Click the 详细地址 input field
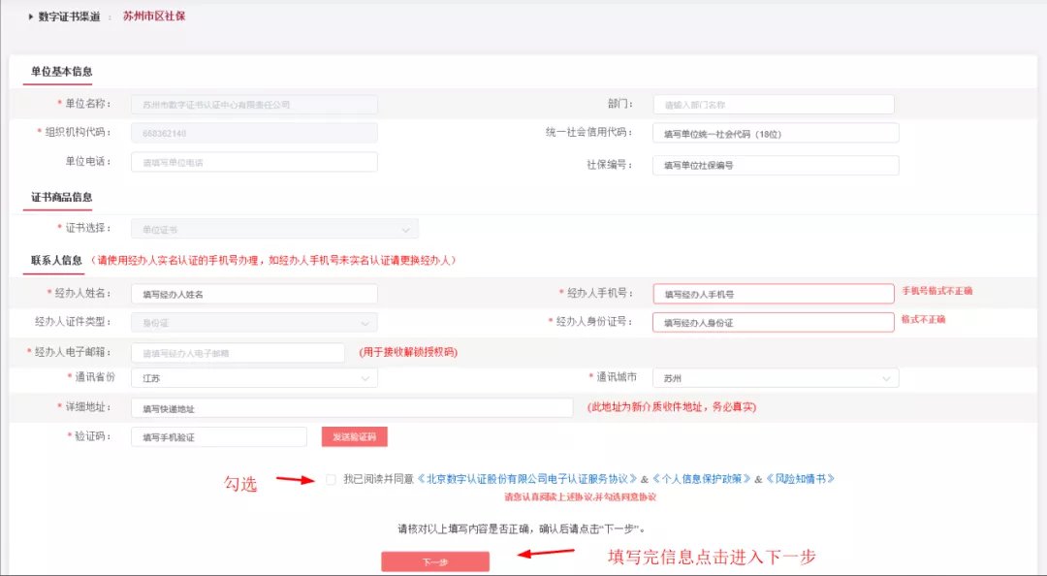 [351, 408]
